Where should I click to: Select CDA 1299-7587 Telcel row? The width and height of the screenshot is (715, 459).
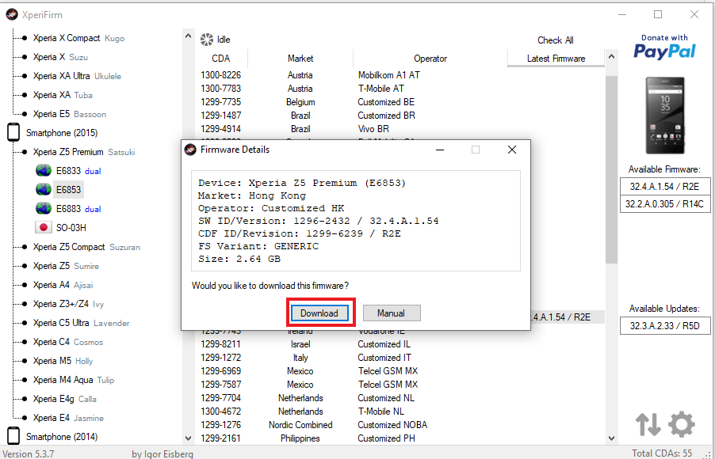(400, 385)
